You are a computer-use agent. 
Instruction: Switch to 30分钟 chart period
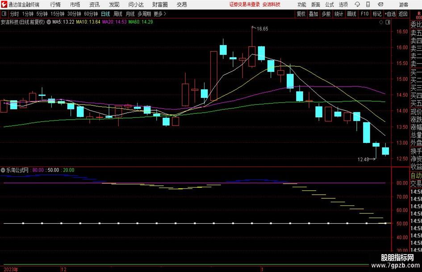(x=74, y=14)
